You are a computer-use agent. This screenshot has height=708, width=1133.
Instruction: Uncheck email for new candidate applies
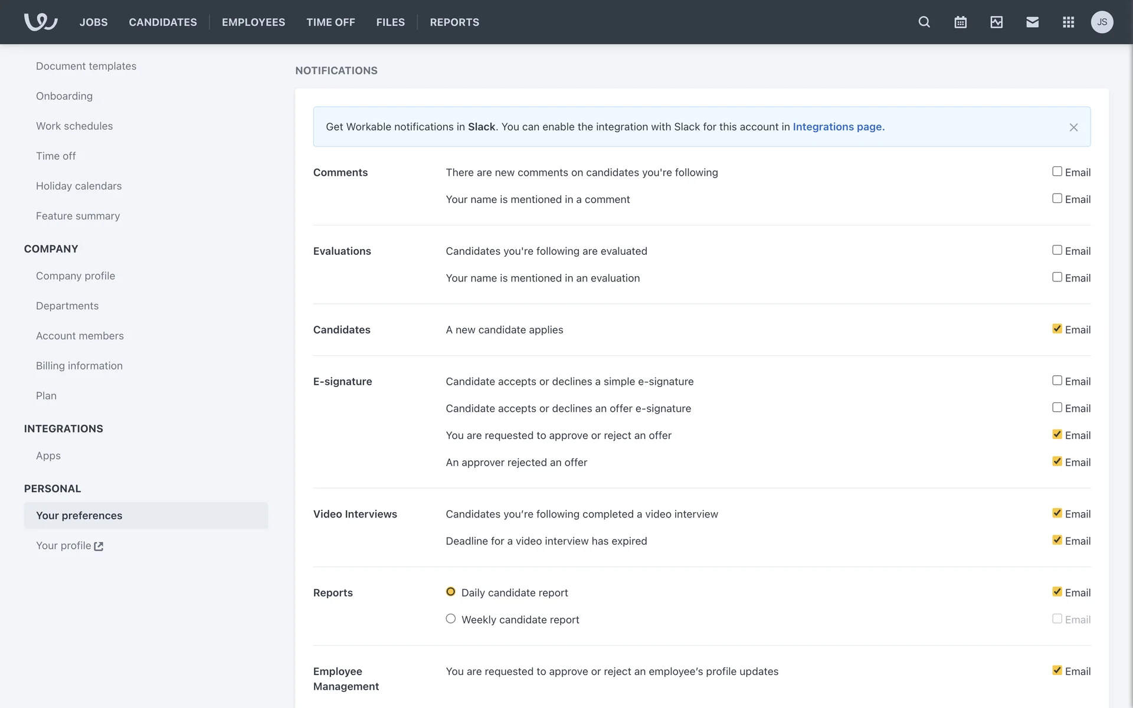point(1057,329)
